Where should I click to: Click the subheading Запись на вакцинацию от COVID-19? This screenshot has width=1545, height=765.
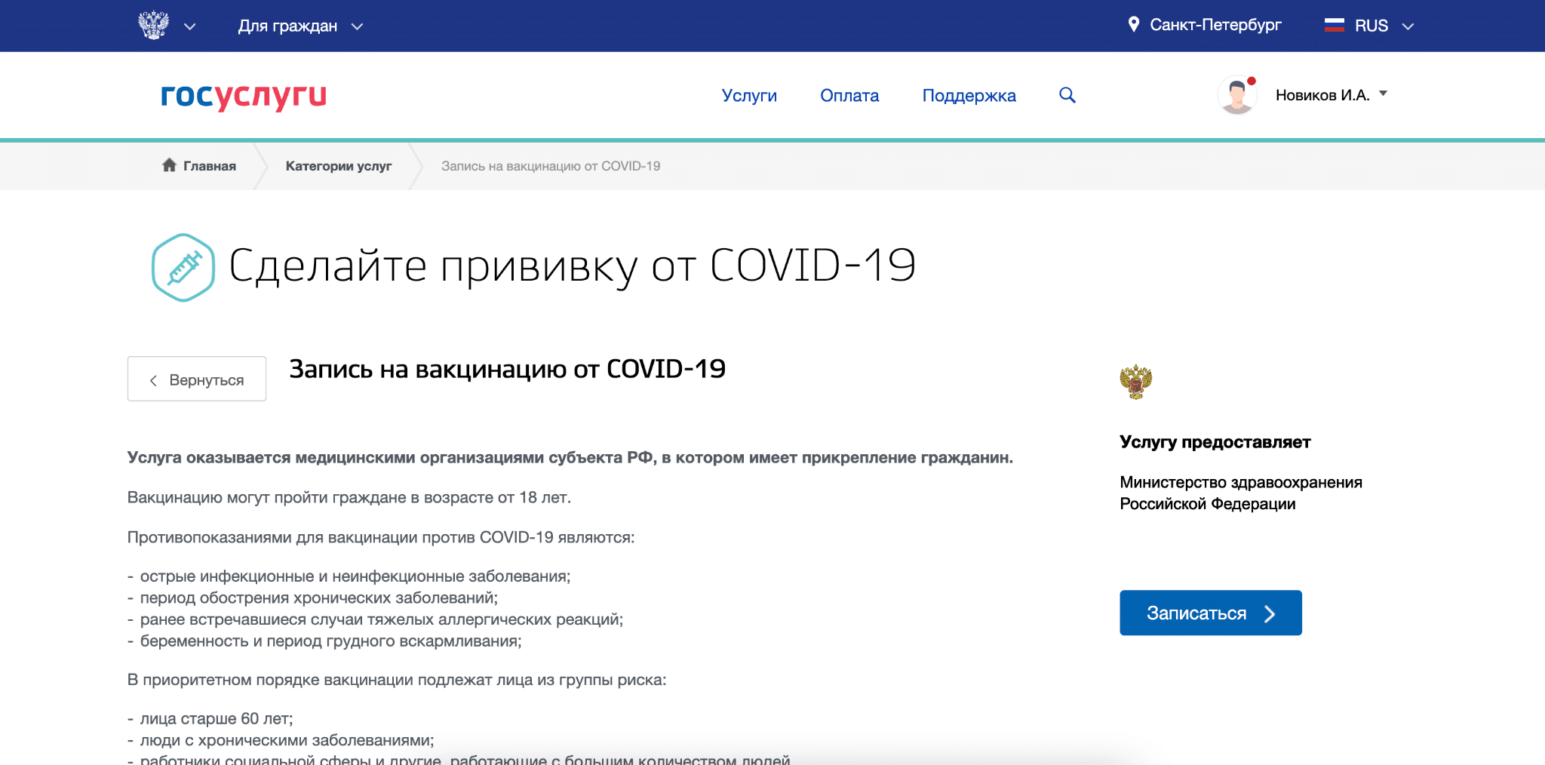tap(508, 369)
